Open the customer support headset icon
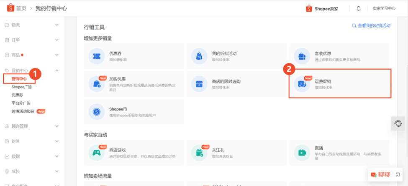408x186 pixels. (398, 123)
